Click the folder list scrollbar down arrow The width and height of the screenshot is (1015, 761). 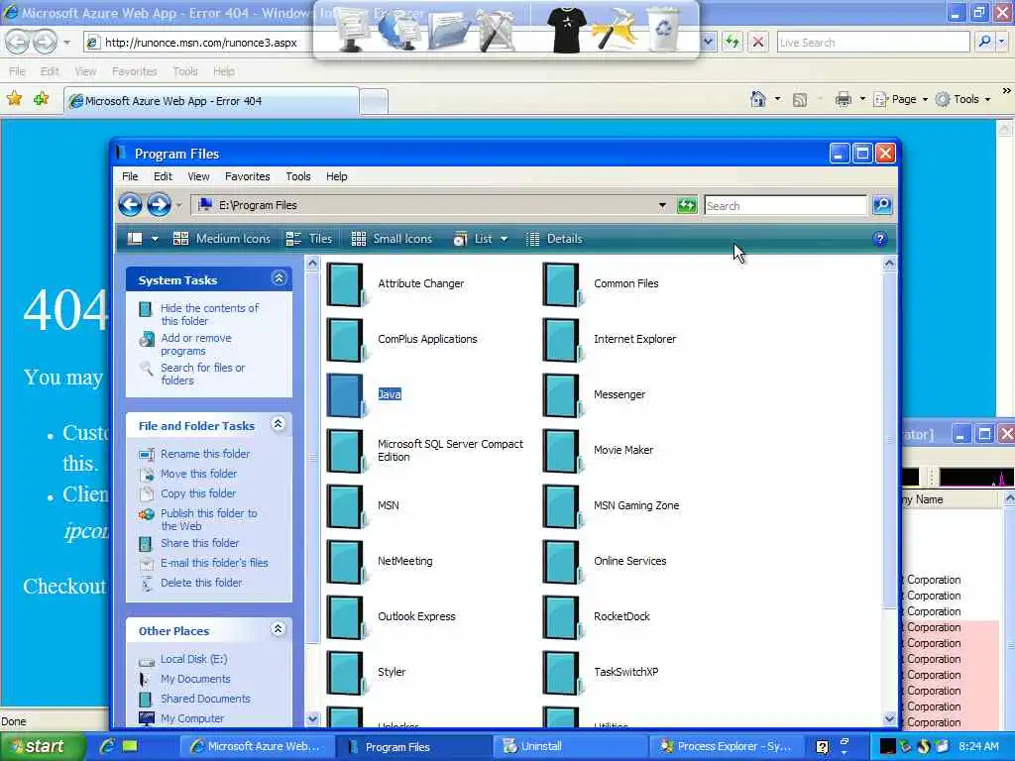[889, 718]
